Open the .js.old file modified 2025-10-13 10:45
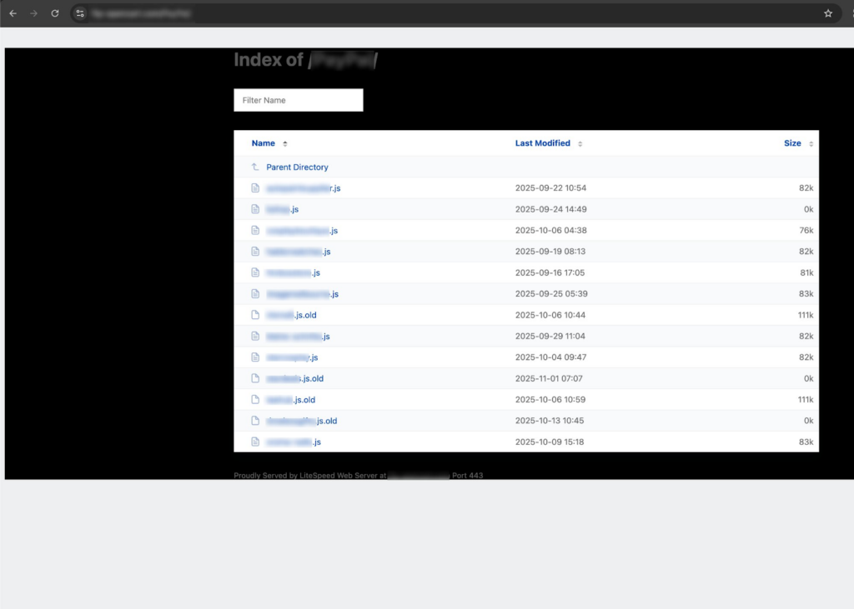Viewport: 854px width, 609px height. (x=302, y=421)
